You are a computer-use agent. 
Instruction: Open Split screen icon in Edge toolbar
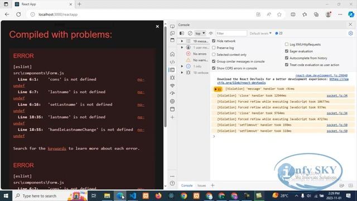click(x=293, y=15)
